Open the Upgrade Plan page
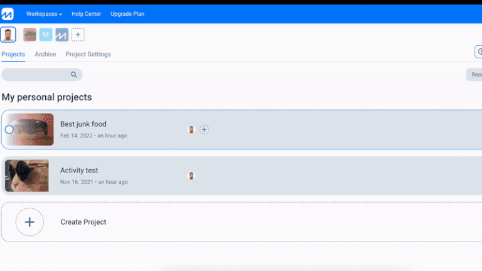Viewport: 482px width, 271px height. coord(127,14)
